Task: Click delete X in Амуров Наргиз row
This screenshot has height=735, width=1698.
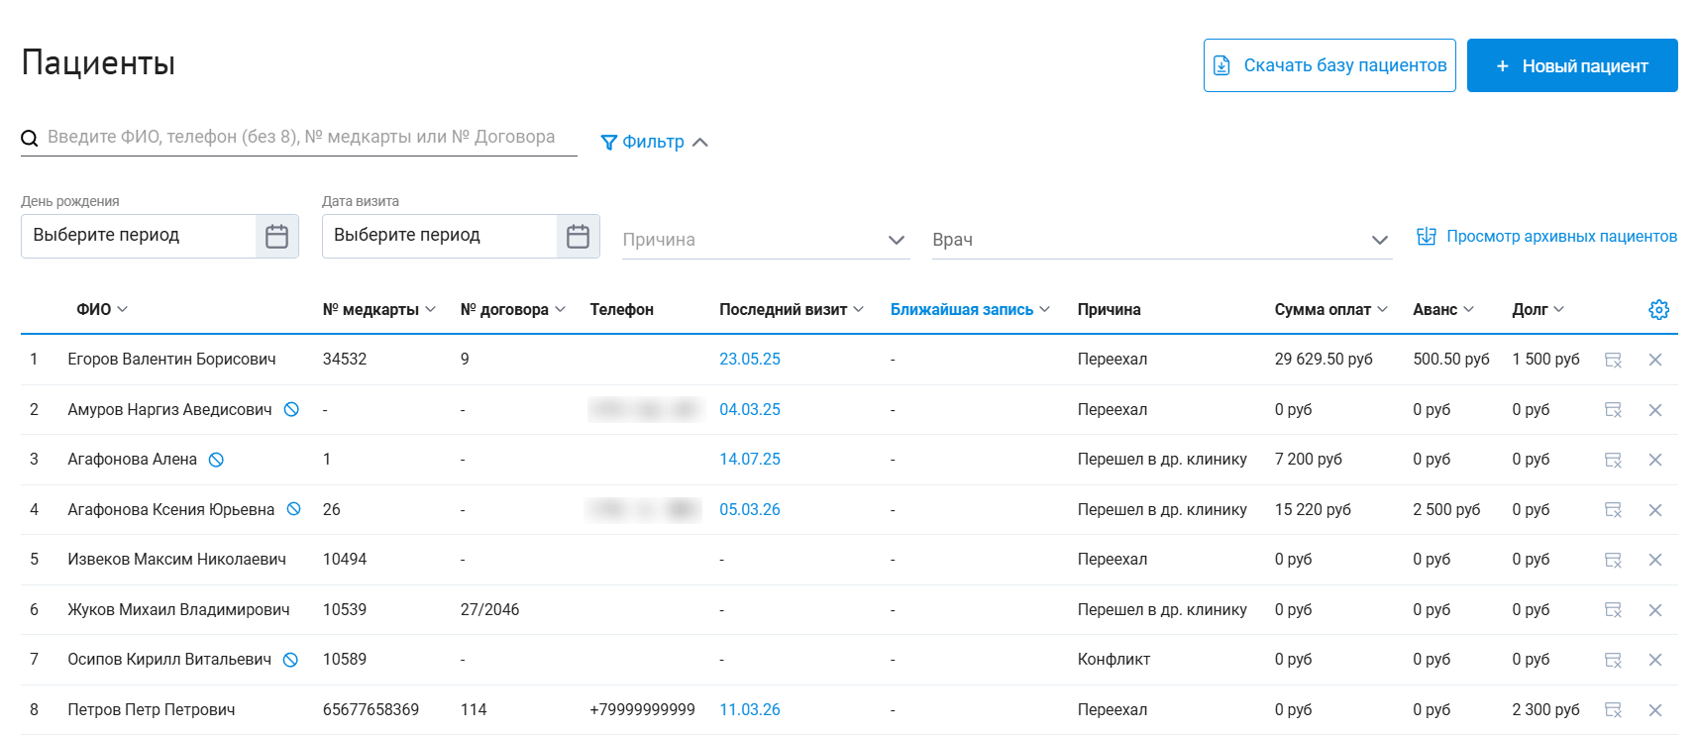Action: [1654, 410]
